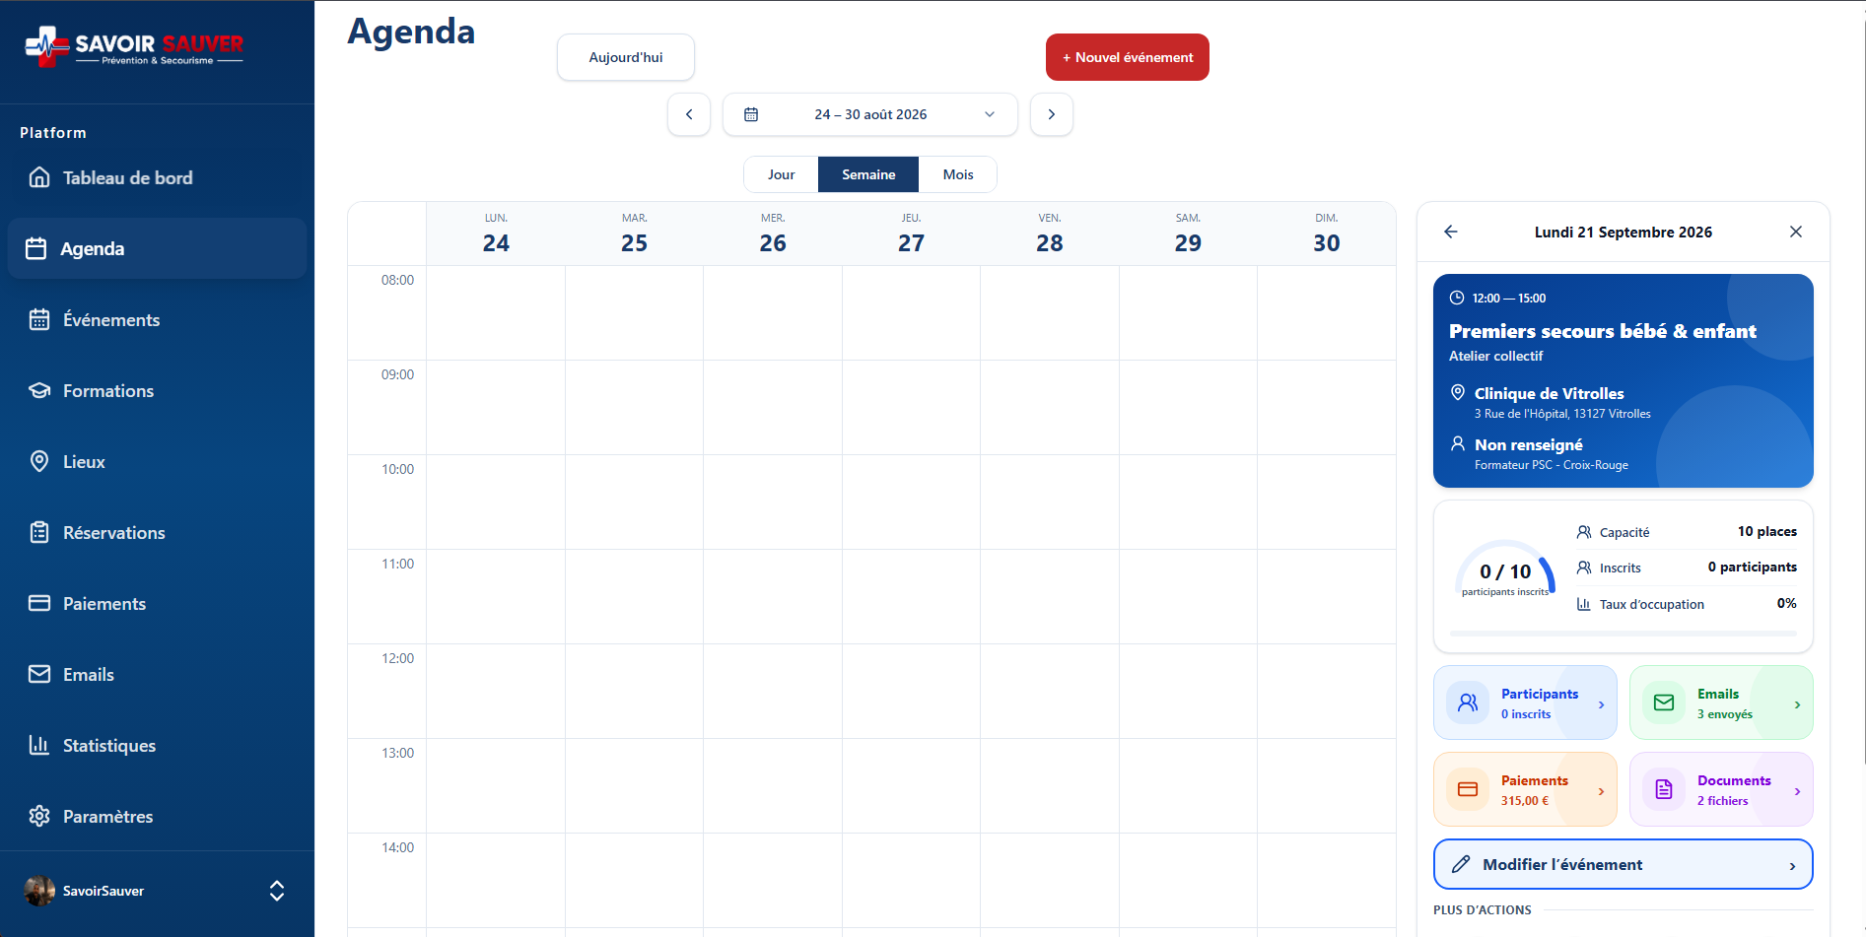Select the DIM. 30 day header
The image size is (1866, 937).
coord(1327,234)
